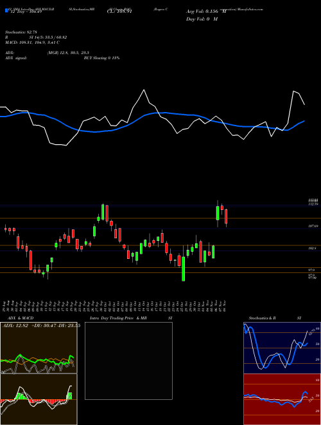Click the BUY Slowing @ 13% signal text
This screenshot has width=321, height=425.
tap(101, 58)
